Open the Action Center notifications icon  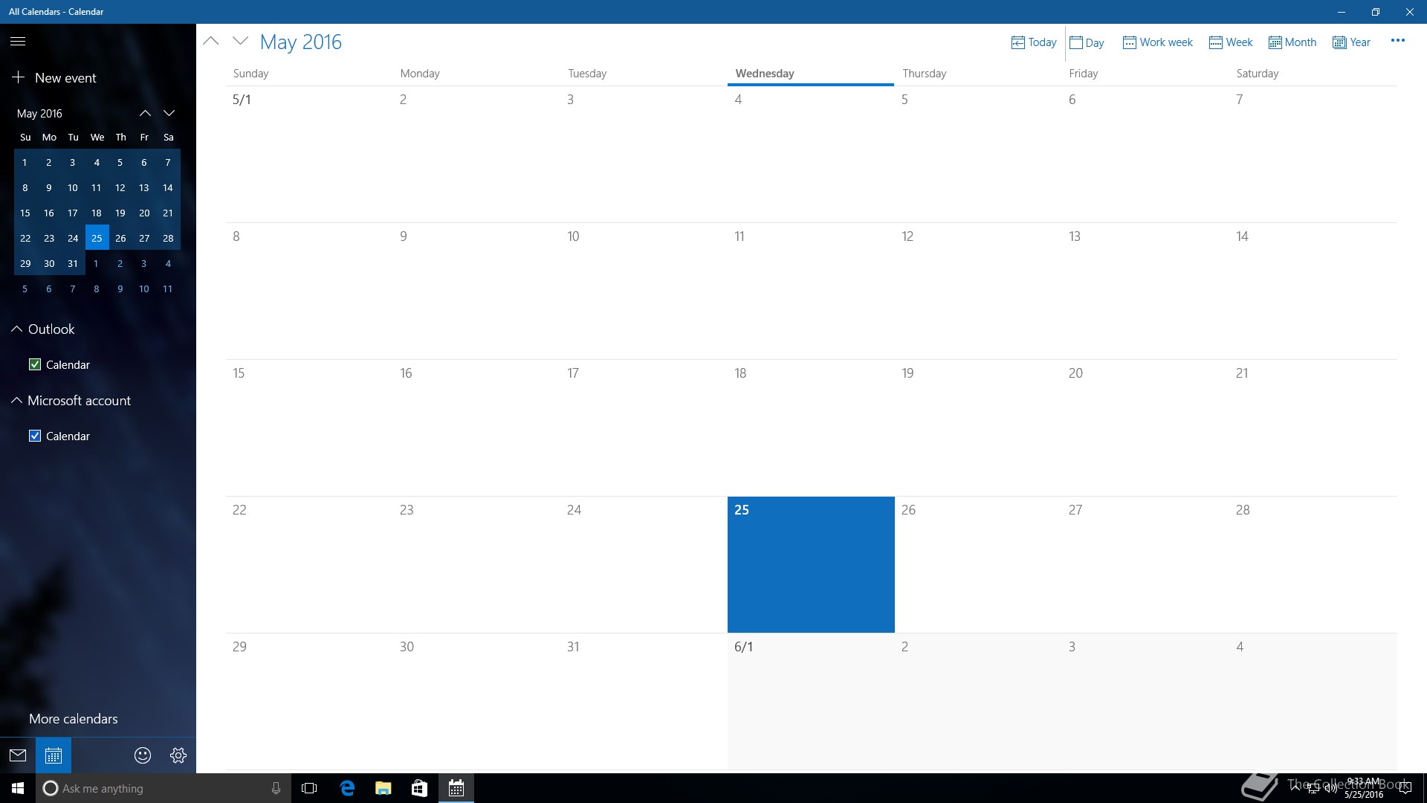pos(1405,788)
